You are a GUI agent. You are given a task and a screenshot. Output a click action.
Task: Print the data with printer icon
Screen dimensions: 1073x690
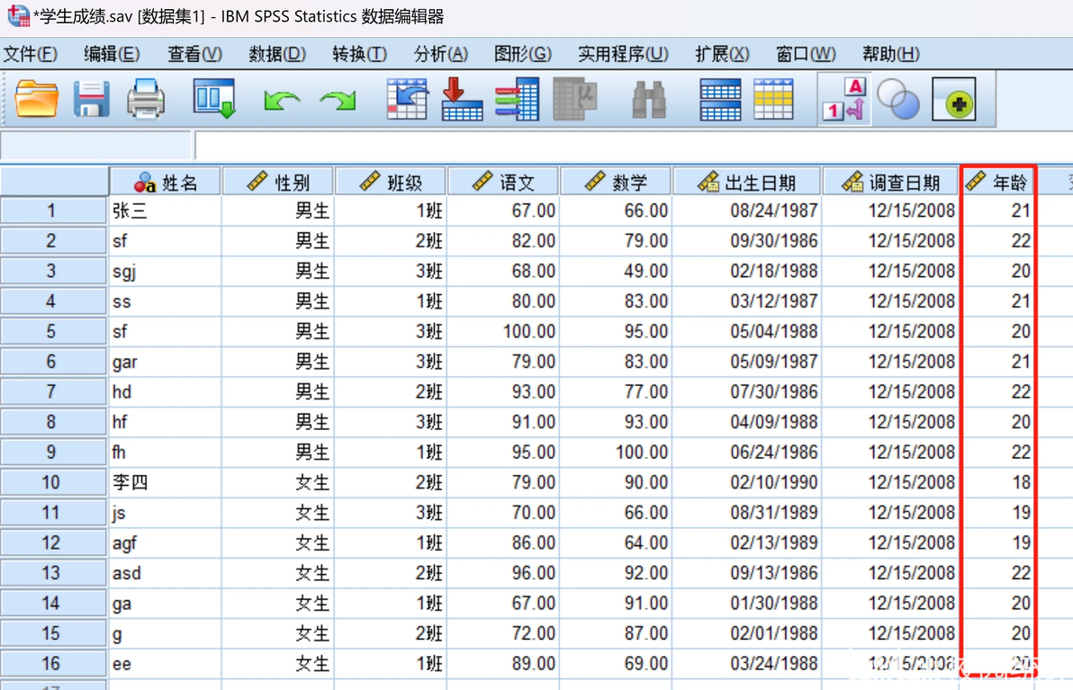[x=146, y=100]
